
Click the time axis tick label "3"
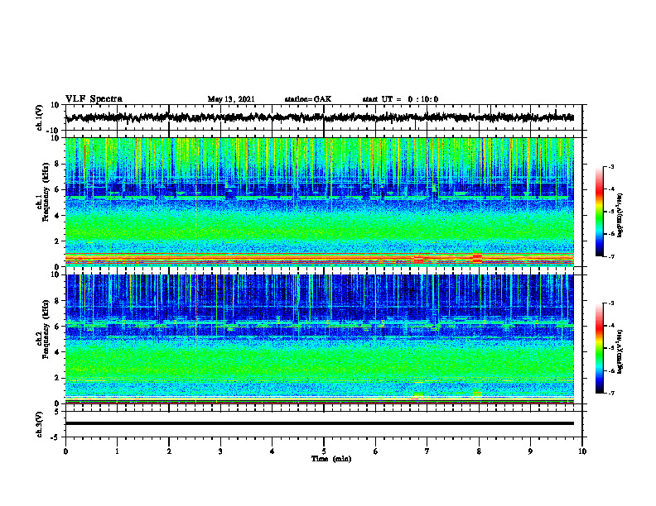[220, 451]
